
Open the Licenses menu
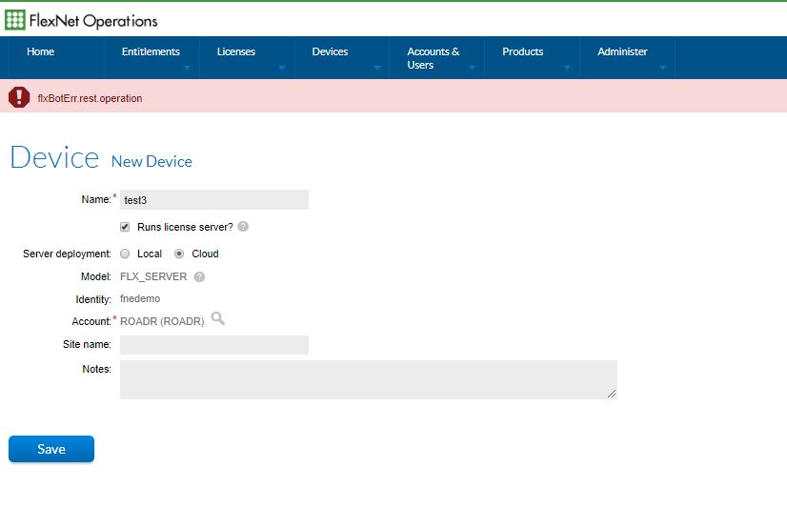point(236,51)
